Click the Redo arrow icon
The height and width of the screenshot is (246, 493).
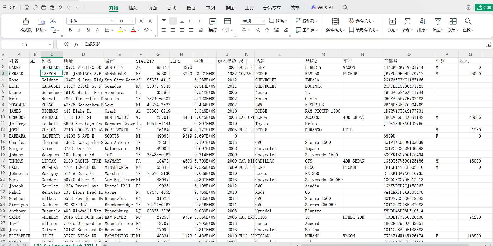click(x=69, y=8)
